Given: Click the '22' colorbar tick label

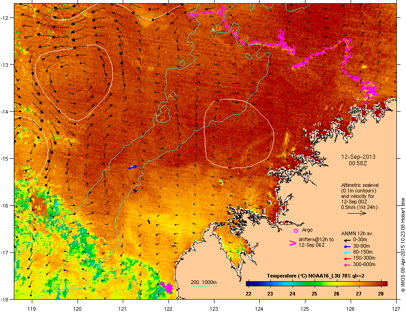Looking at the screenshot, I should (248, 294).
